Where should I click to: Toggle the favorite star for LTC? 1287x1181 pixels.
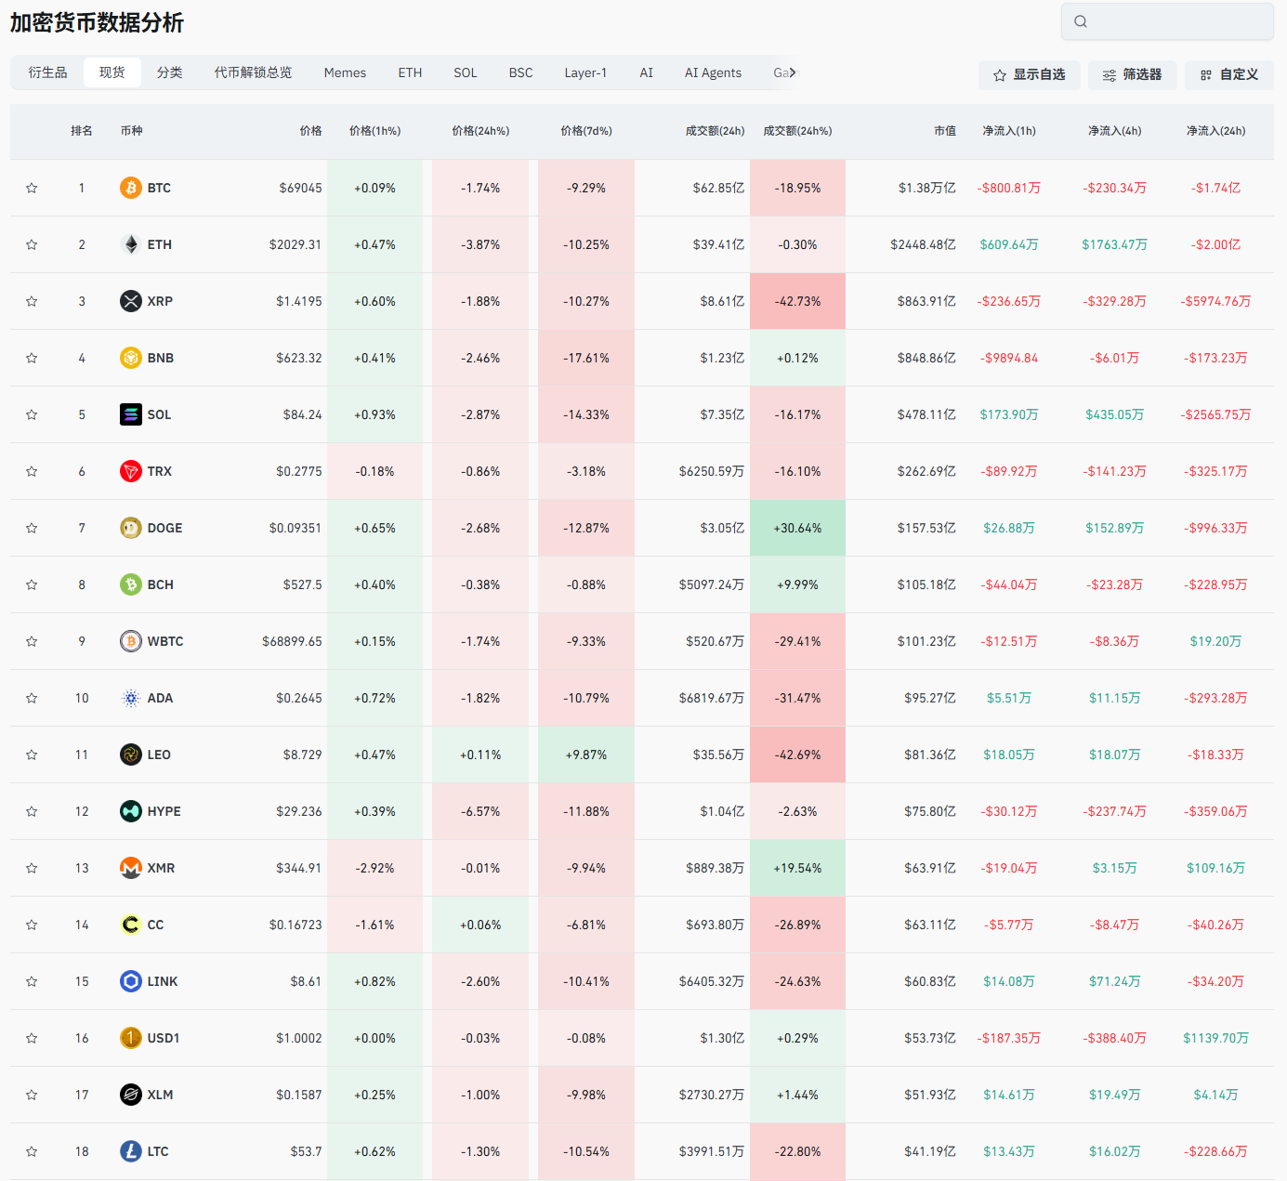click(32, 1151)
